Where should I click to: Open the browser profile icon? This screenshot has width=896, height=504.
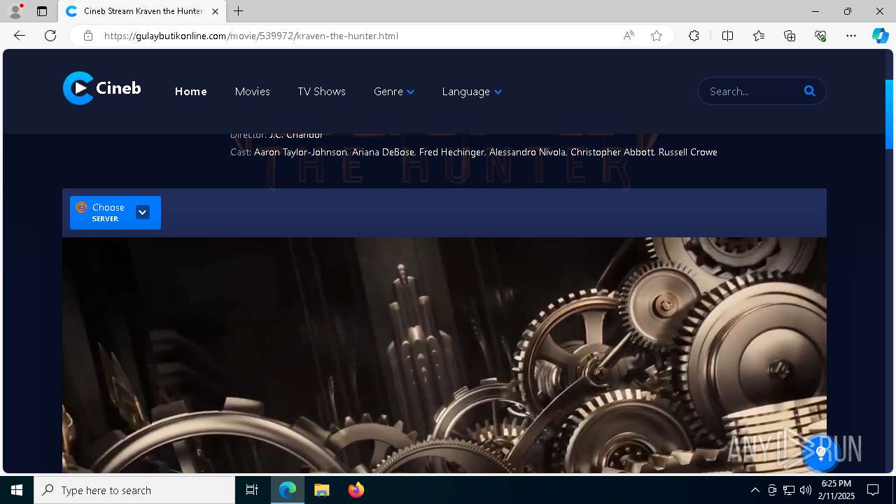15,11
